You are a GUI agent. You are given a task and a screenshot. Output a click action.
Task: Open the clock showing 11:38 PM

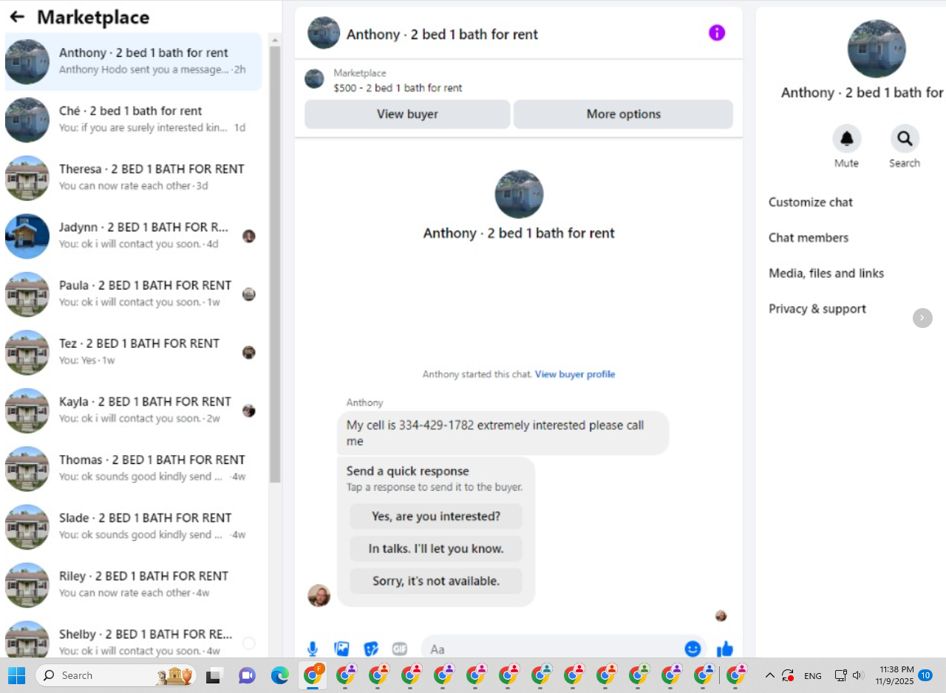[x=894, y=675]
